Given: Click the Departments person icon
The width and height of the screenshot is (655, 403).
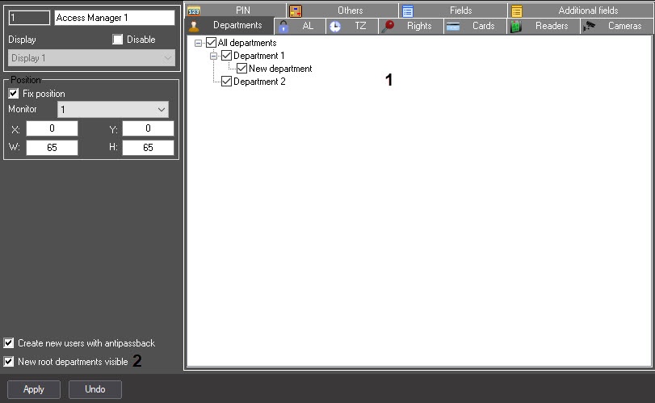Looking at the screenshot, I should (x=194, y=26).
